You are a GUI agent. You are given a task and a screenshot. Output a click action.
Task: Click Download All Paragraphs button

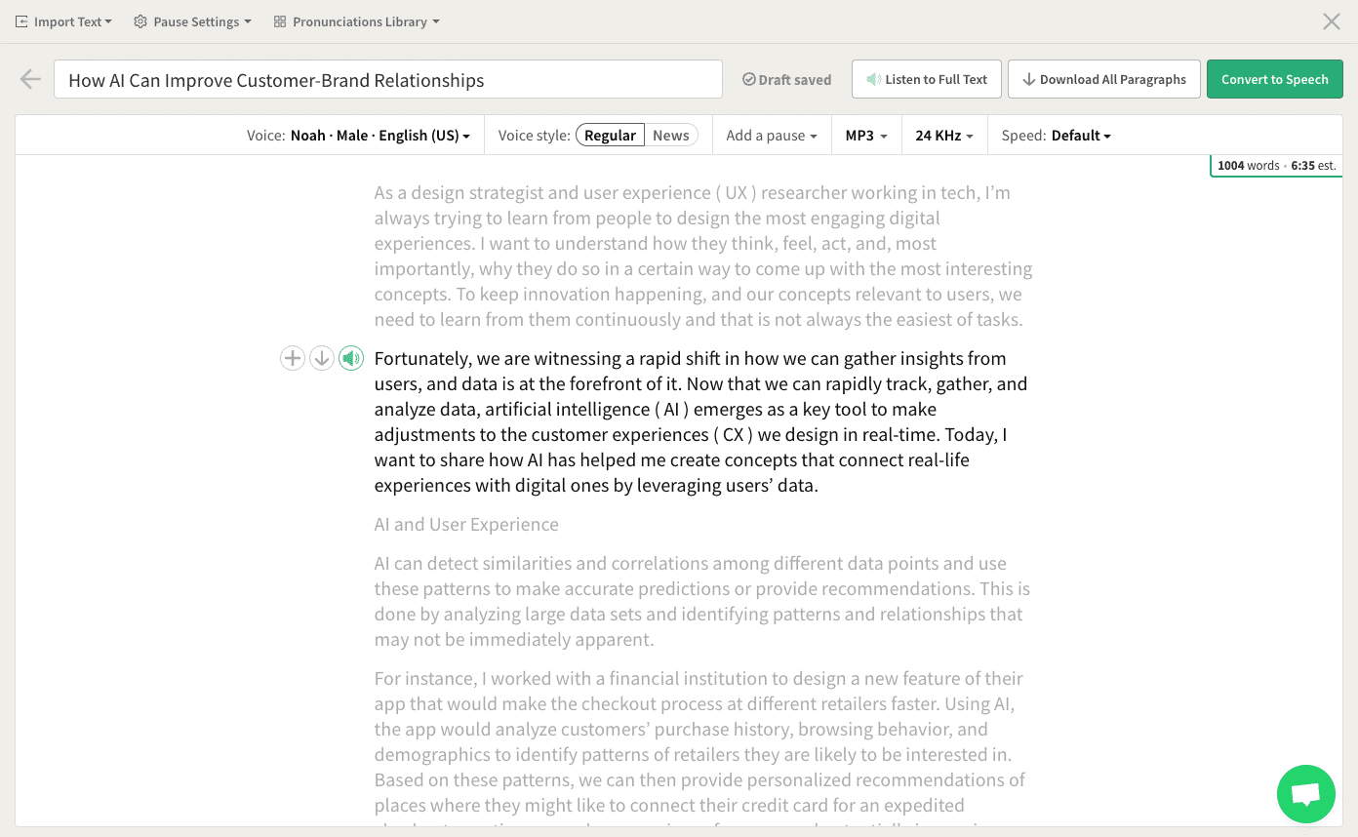point(1103,79)
